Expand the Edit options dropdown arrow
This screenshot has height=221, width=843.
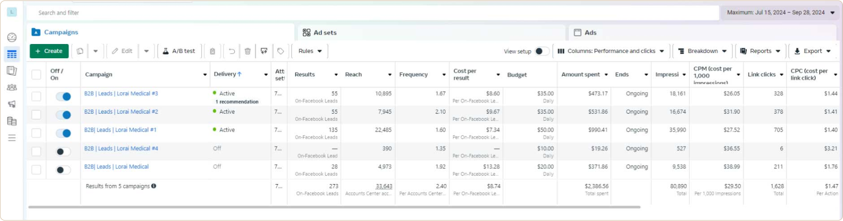pyautogui.click(x=146, y=51)
